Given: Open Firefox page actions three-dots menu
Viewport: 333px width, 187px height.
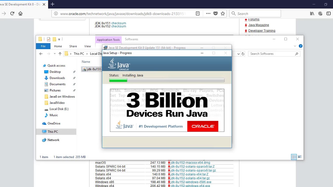Looking at the screenshot, I should point(208,14).
